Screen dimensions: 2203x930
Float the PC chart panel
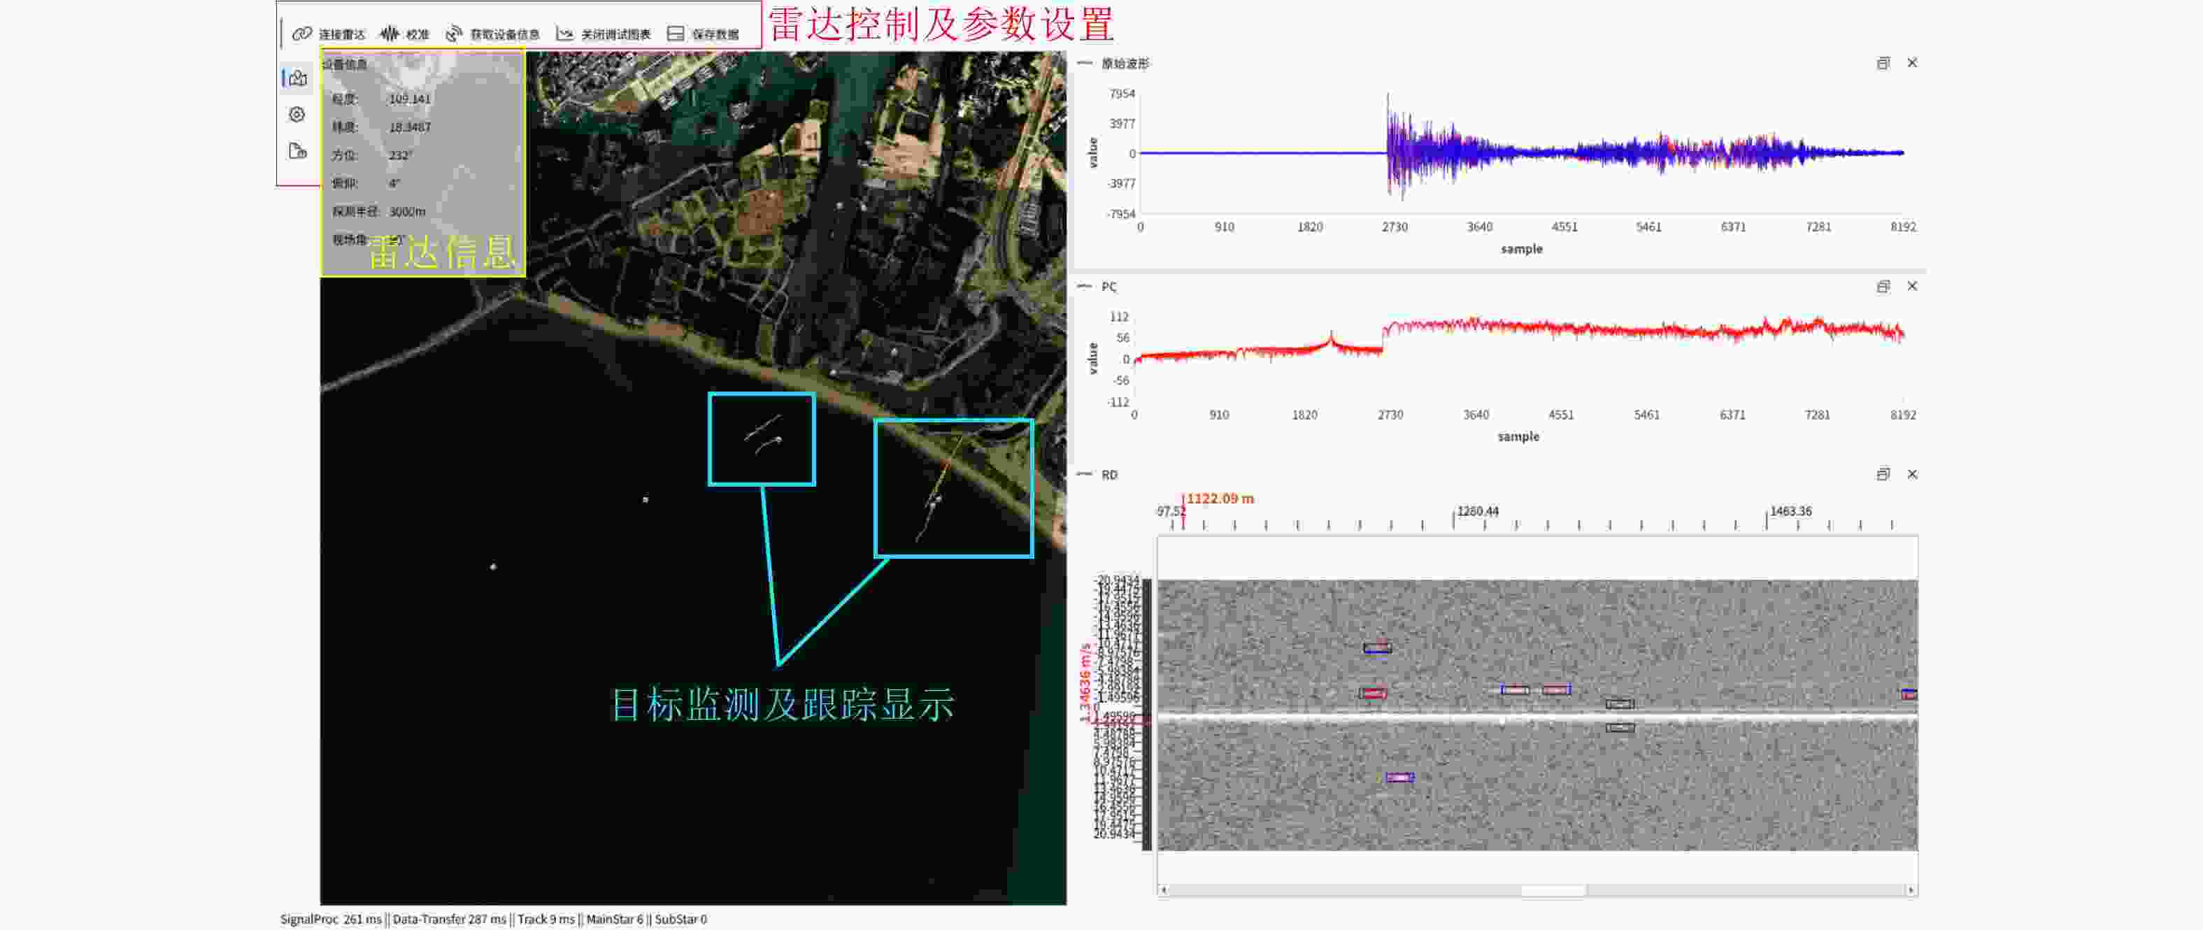tap(1882, 287)
